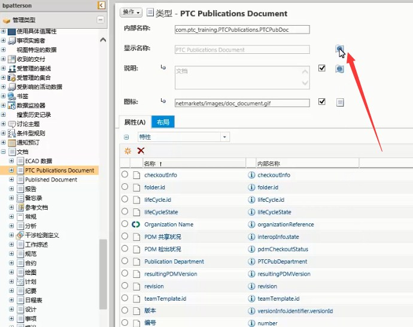Click the red X delete icon

tap(141, 151)
